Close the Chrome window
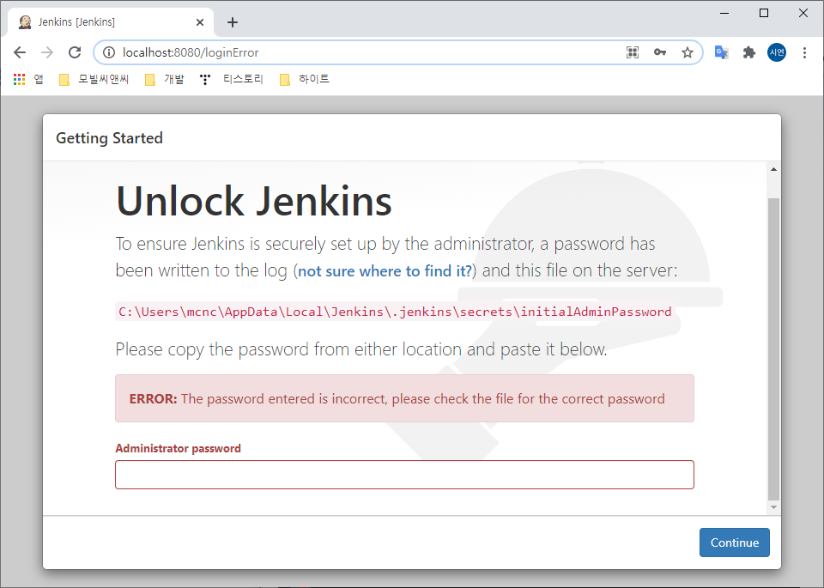 [803, 13]
